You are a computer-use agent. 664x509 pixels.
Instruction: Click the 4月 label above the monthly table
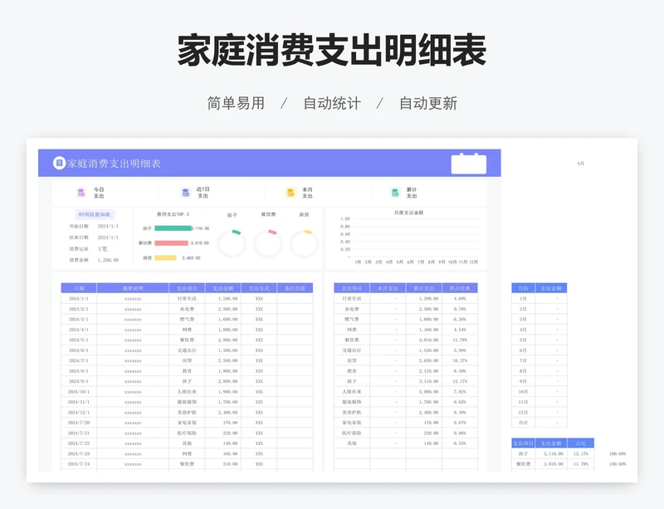click(x=580, y=164)
